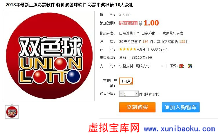Click the 184 sold count link
Screen dimensions: 219x136
[x=145, y=42]
